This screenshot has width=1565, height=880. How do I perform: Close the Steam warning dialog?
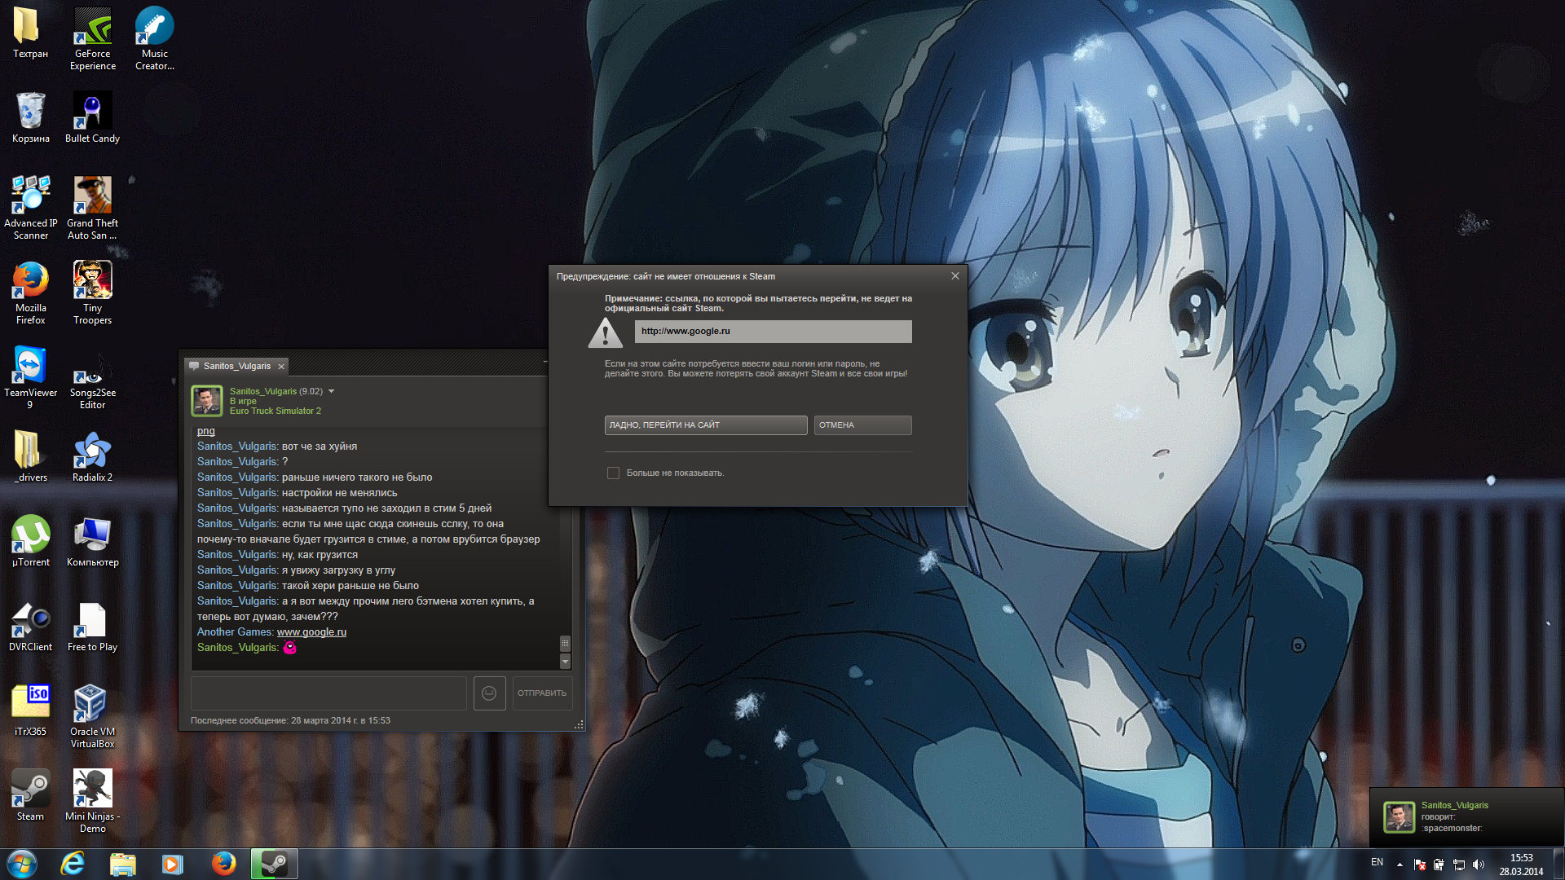point(955,276)
